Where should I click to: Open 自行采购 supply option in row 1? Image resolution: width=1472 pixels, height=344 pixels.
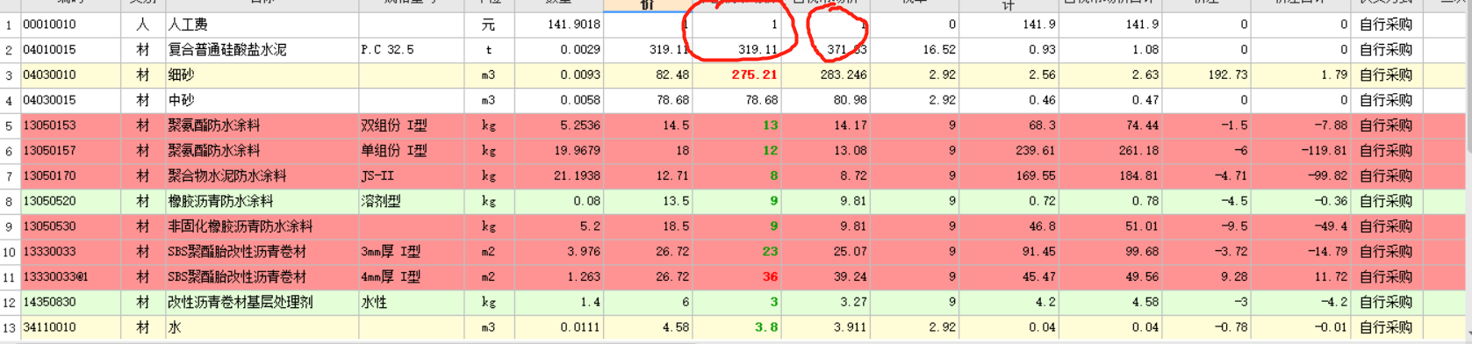pyautogui.click(x=1386, y=25)
